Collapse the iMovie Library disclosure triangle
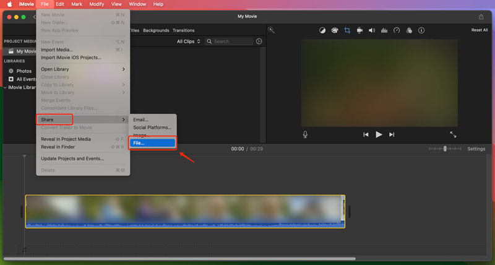Viewport: 495px width, 265px height. click(5, 87)
